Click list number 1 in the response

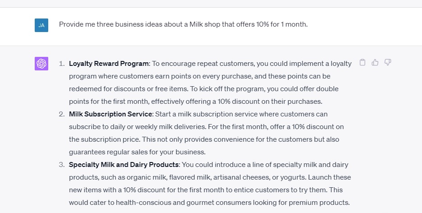click(62, 64)
